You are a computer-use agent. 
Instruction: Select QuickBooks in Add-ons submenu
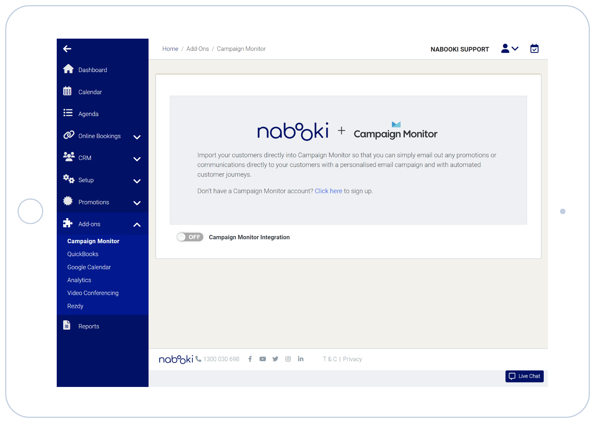coord(83,254)
